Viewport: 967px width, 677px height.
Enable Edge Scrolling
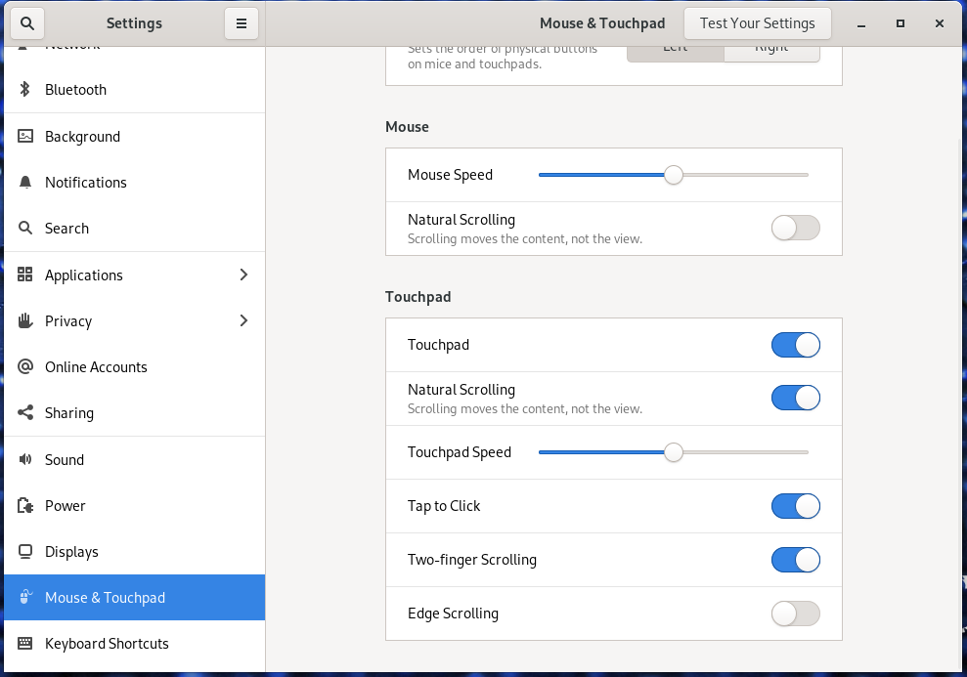pyautogui.click(x=795, y=614)
